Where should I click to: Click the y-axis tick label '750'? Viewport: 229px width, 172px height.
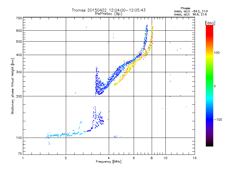[19, 18]
